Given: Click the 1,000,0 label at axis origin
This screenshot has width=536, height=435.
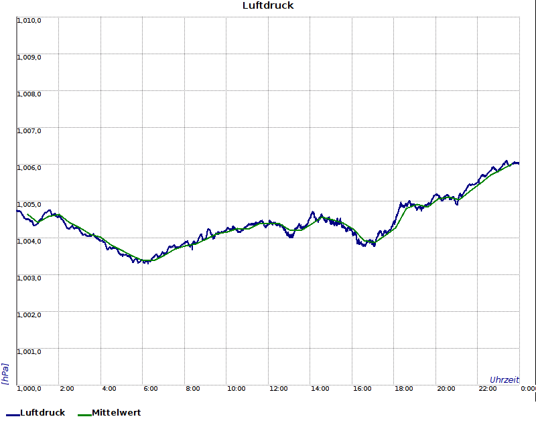Looking at the screenshot, I should [x=29, y=388].
